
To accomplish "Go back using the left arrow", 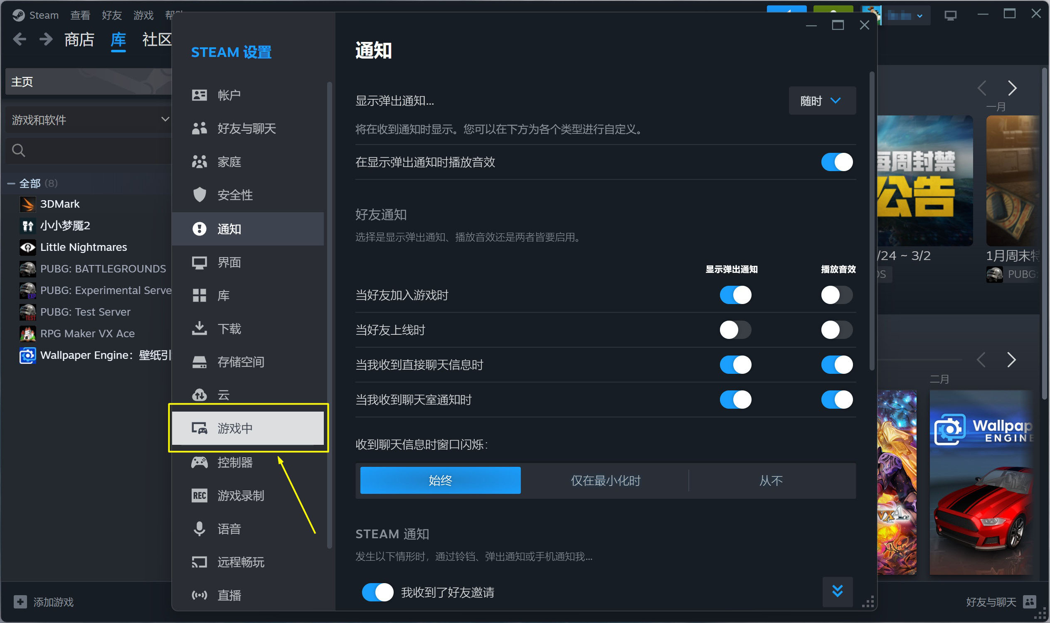I will click(19, 39).
